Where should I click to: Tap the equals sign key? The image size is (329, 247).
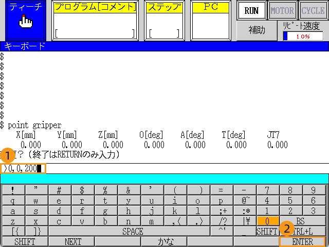pos(222,190)
